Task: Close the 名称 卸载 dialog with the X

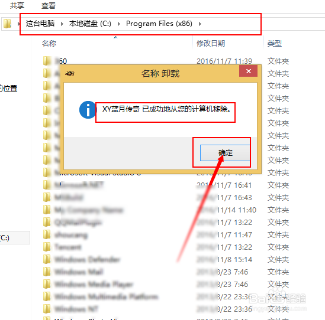Action: (x=248, y=71)
